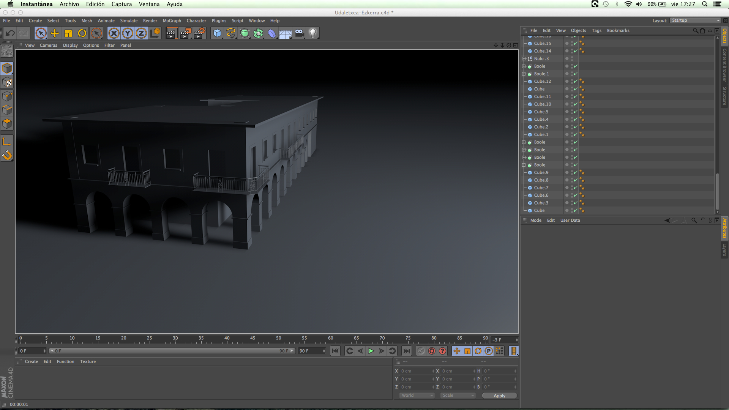
Task: Select the Rotate tool
Action: 82,33
